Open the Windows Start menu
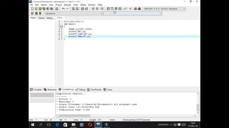This screenshot has width=229, height=128. coord(33,125)
